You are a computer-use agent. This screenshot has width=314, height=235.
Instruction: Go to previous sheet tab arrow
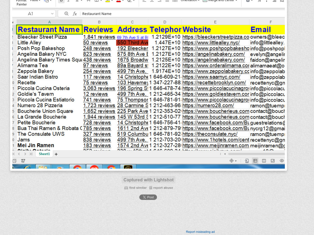(x=19, y=154)
